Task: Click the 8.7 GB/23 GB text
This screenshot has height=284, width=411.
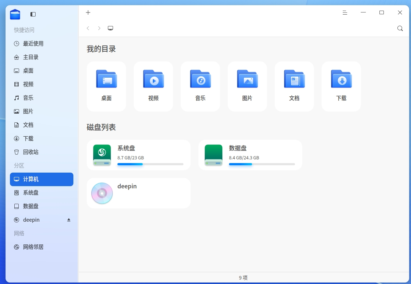Action: (131, 158)
